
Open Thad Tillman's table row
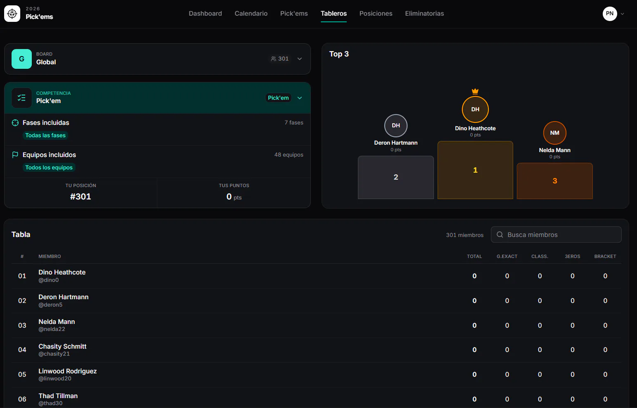coord(316,398)
